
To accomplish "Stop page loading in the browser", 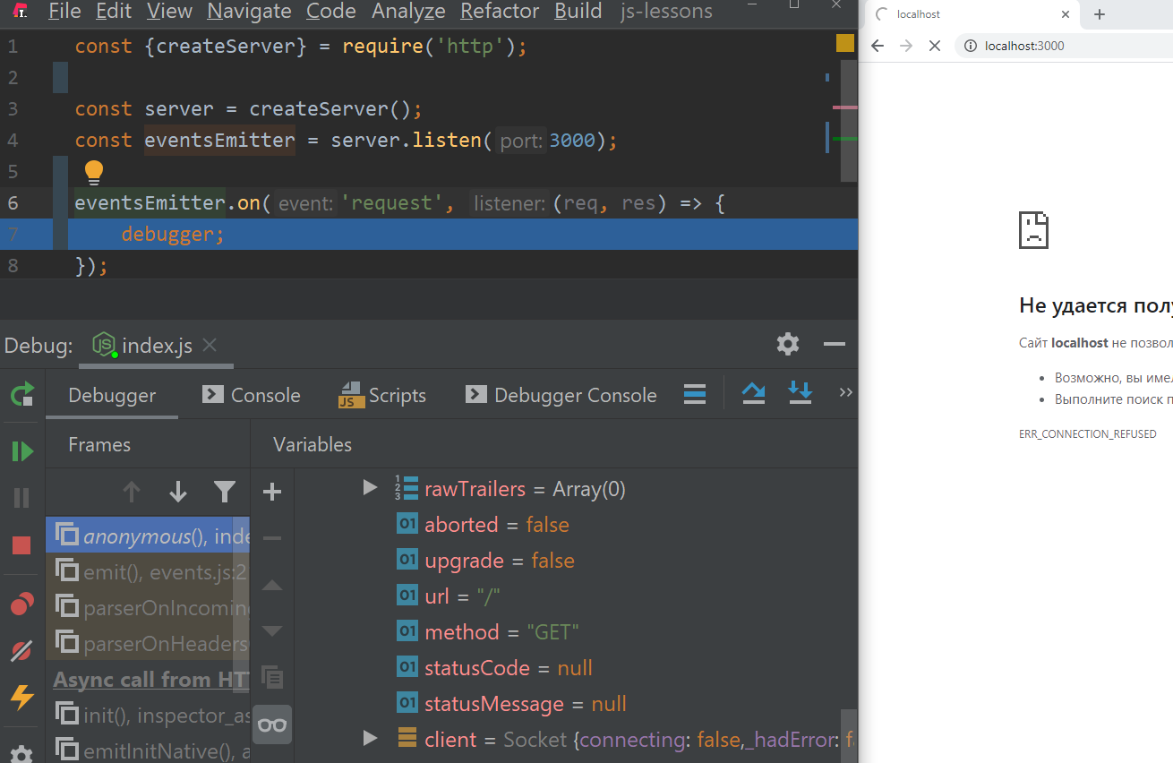I will (x=935, y=46).
